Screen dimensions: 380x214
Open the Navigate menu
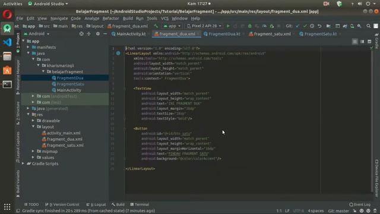[x=59, y=18]
